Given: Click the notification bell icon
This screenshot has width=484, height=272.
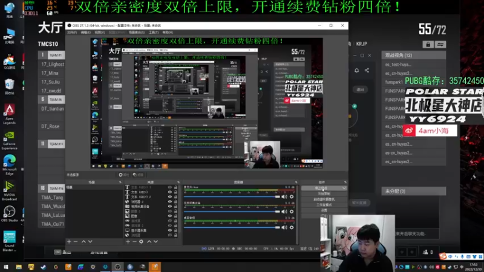Looking at the screenshot, I should pos(356,70).
